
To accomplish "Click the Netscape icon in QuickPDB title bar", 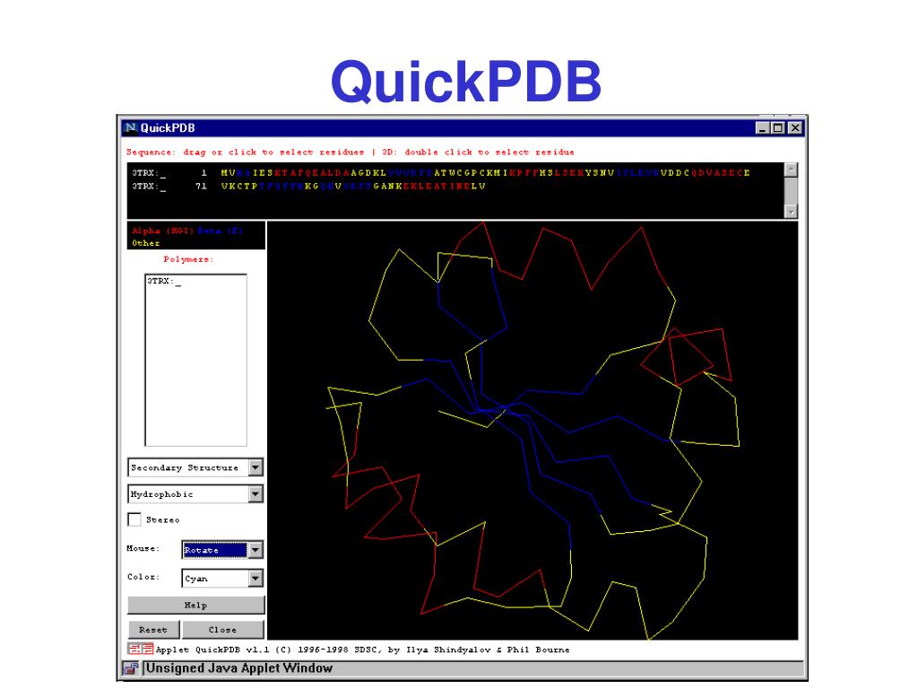I will point(130,127).
